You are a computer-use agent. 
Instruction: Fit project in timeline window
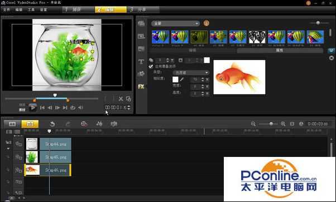(292, 124)
